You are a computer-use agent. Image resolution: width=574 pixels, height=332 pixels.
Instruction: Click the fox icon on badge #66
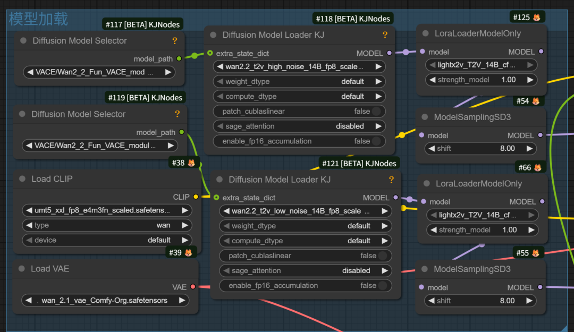(537, 168)
